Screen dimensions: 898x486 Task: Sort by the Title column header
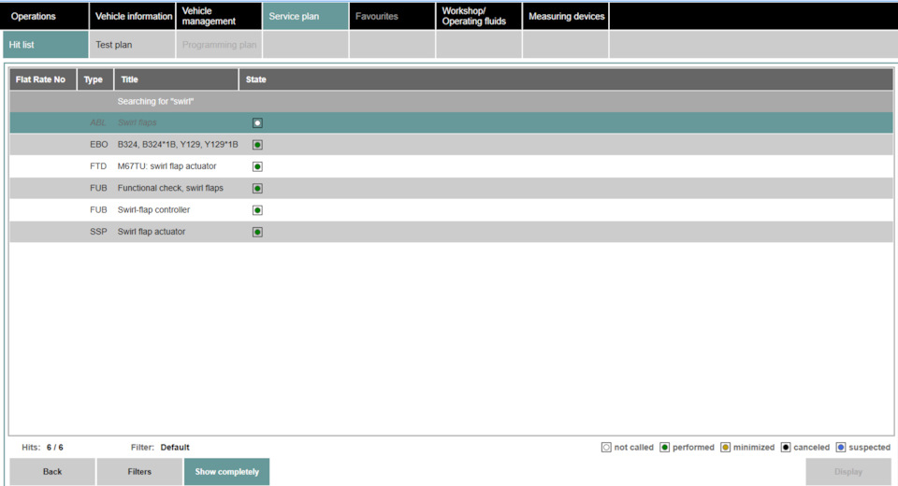176,80
